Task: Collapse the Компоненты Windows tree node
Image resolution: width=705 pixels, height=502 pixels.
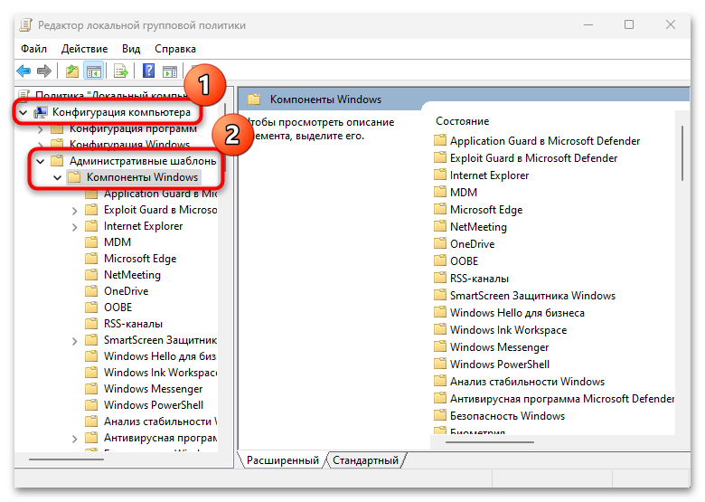Action: (x=58, y=177)
